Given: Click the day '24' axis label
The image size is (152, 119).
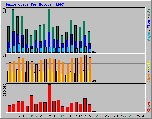Looking at the screenshot, I should (111, 116).
